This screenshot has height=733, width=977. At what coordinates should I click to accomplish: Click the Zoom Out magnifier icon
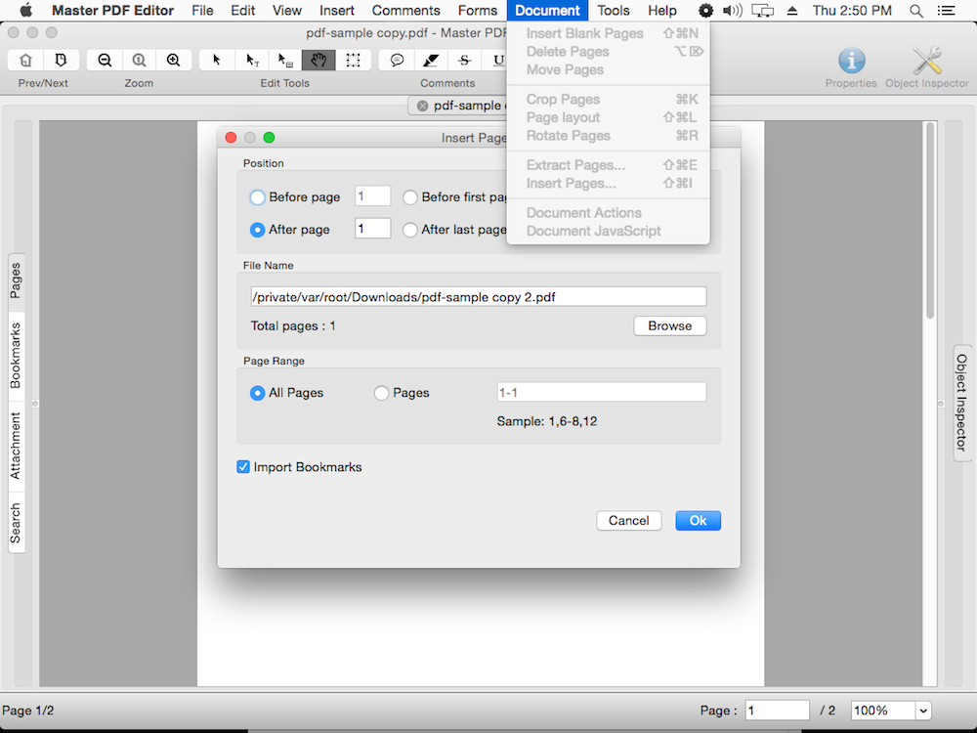tap(105, 60)
